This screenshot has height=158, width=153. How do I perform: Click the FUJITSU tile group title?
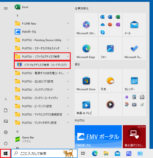coord(80,121)
